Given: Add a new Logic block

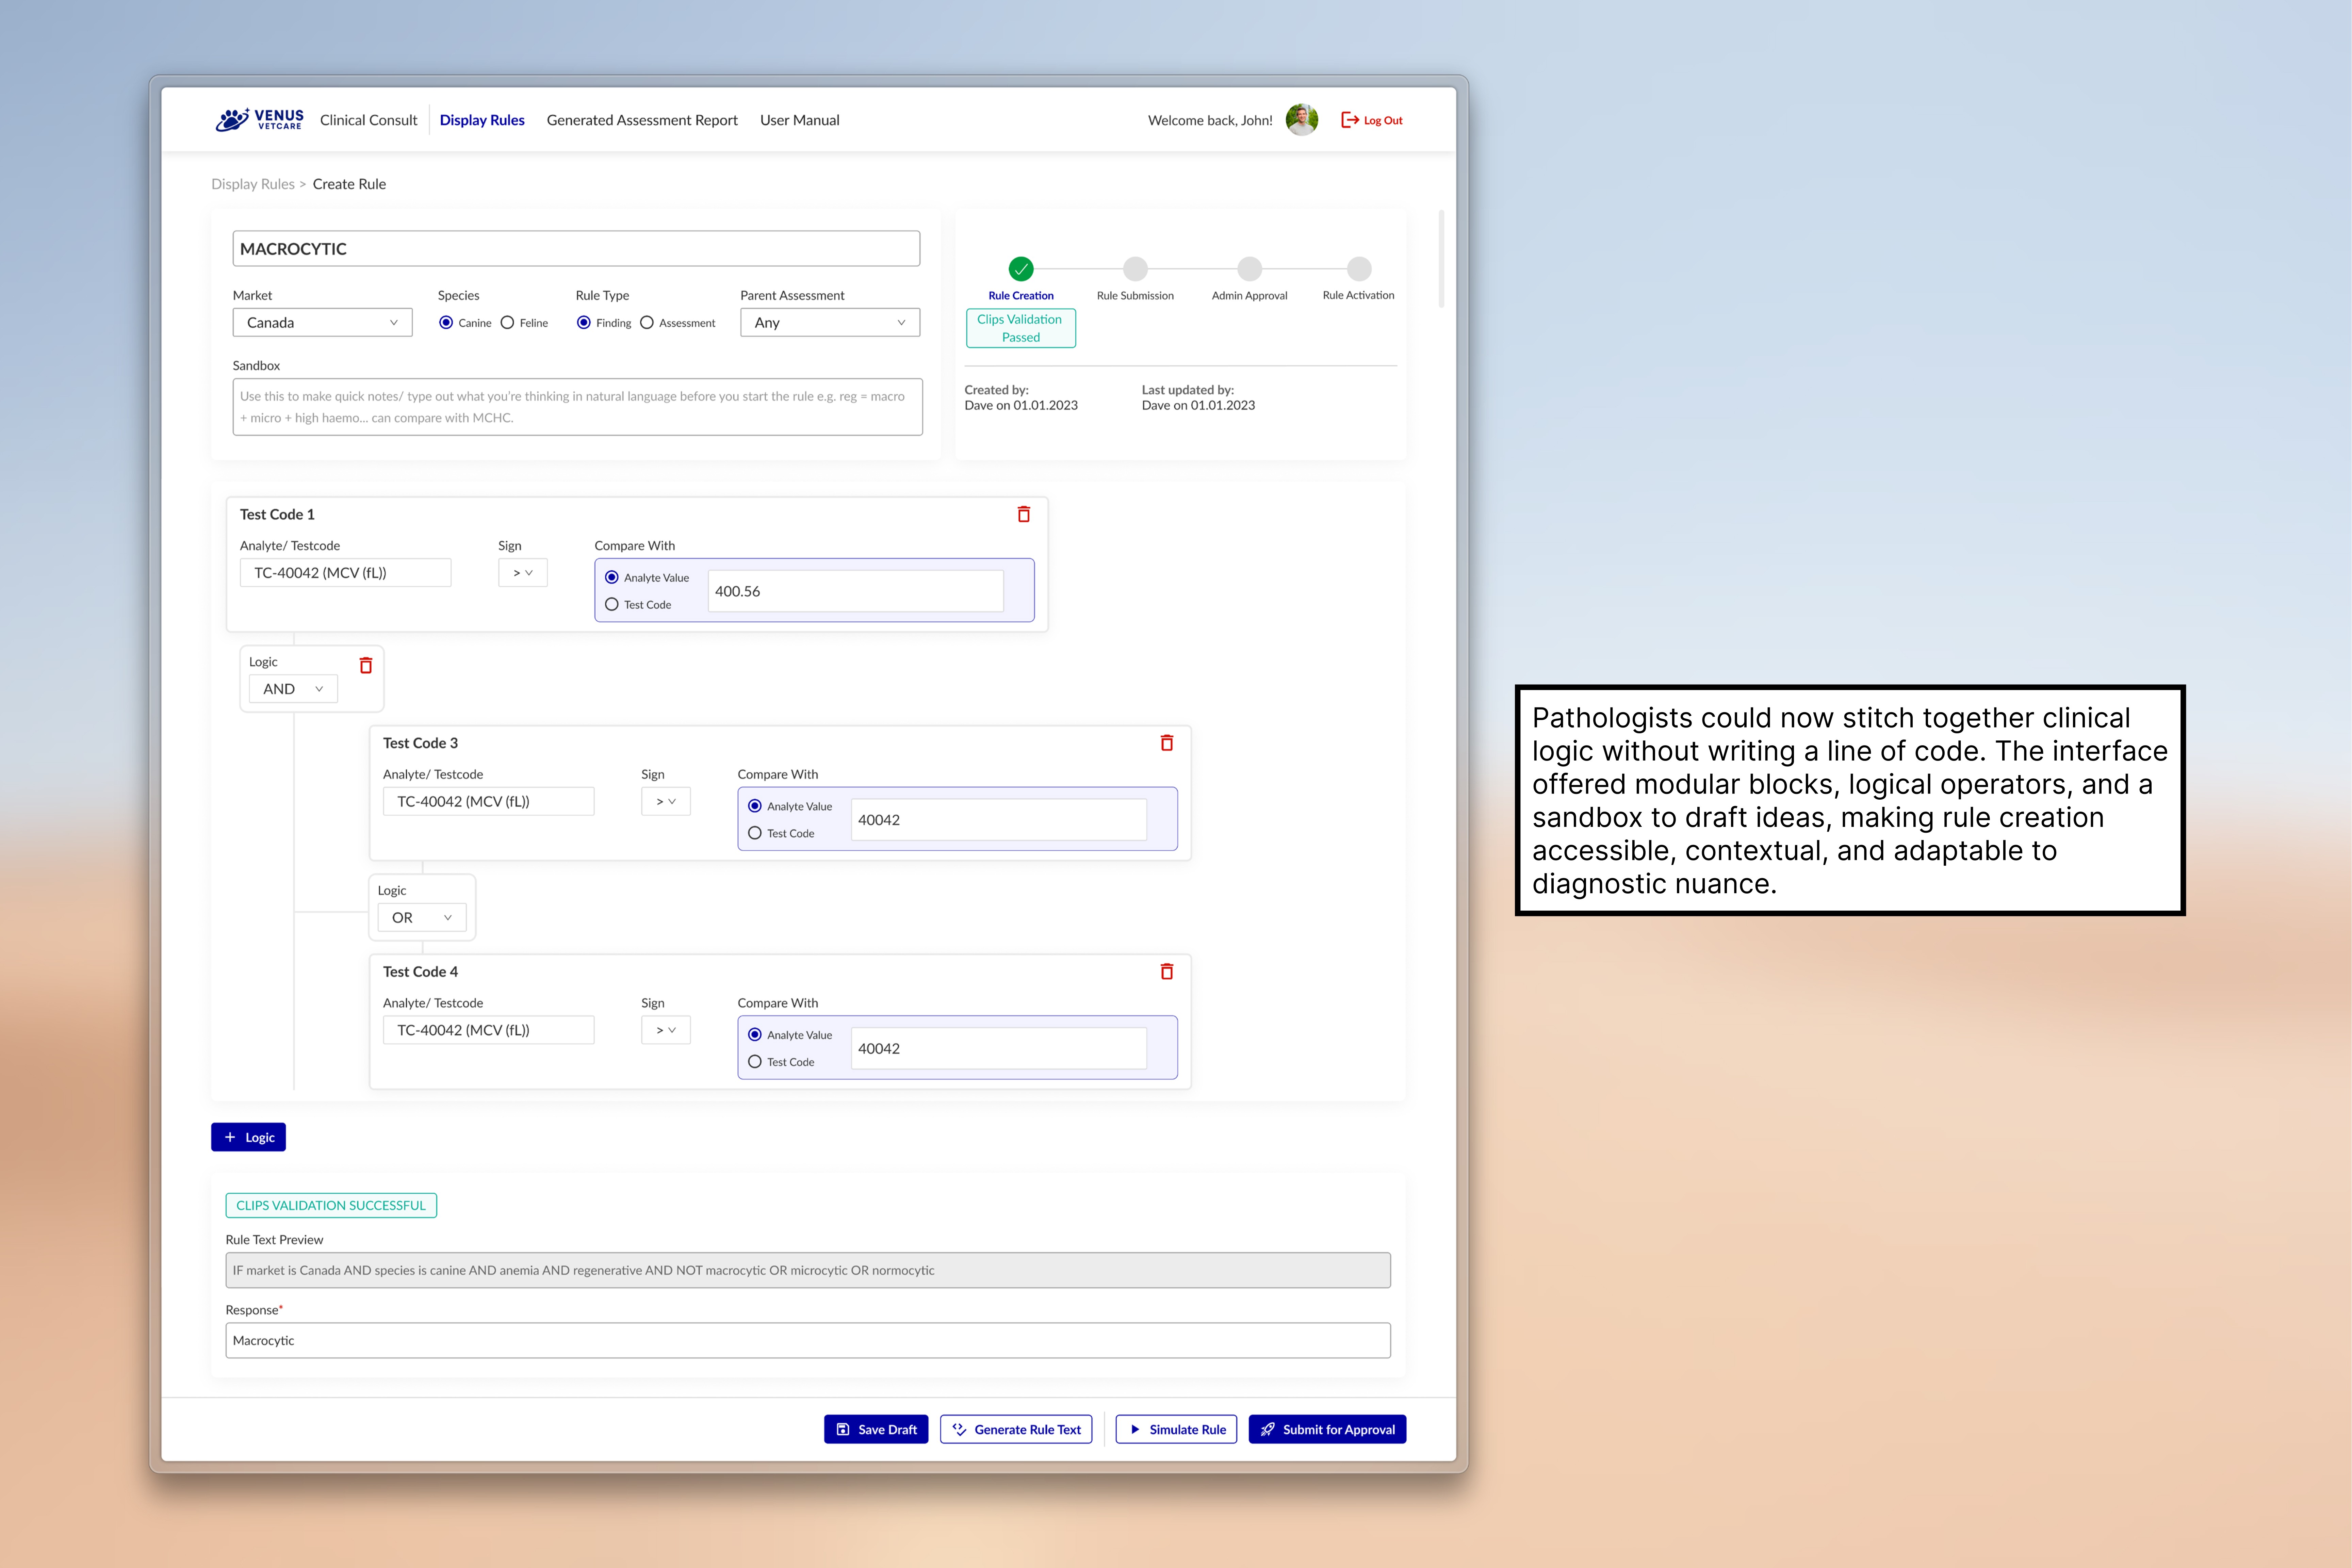Looking at the screenshot, I should (248, 1137).
